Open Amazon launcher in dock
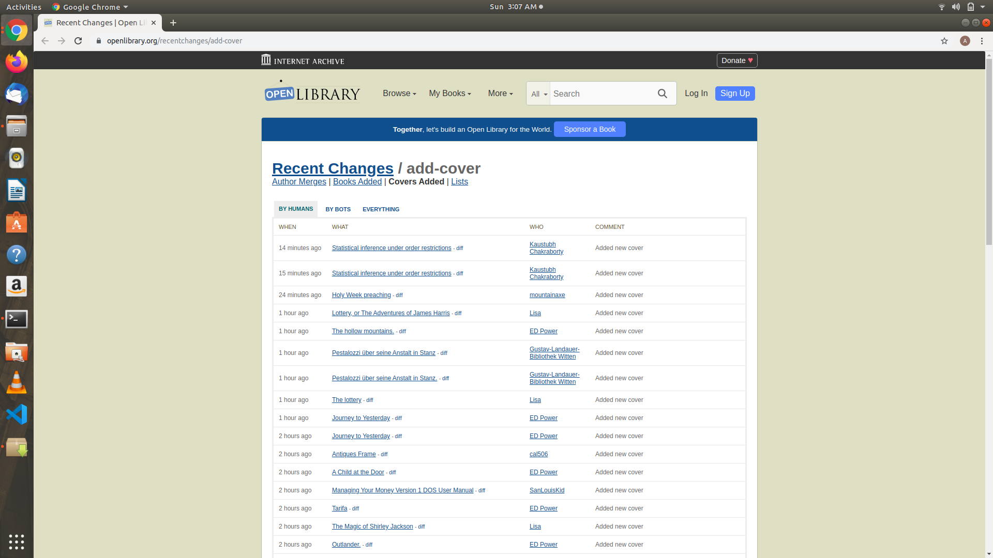The image size is (993, 558). tap(17, 287)
